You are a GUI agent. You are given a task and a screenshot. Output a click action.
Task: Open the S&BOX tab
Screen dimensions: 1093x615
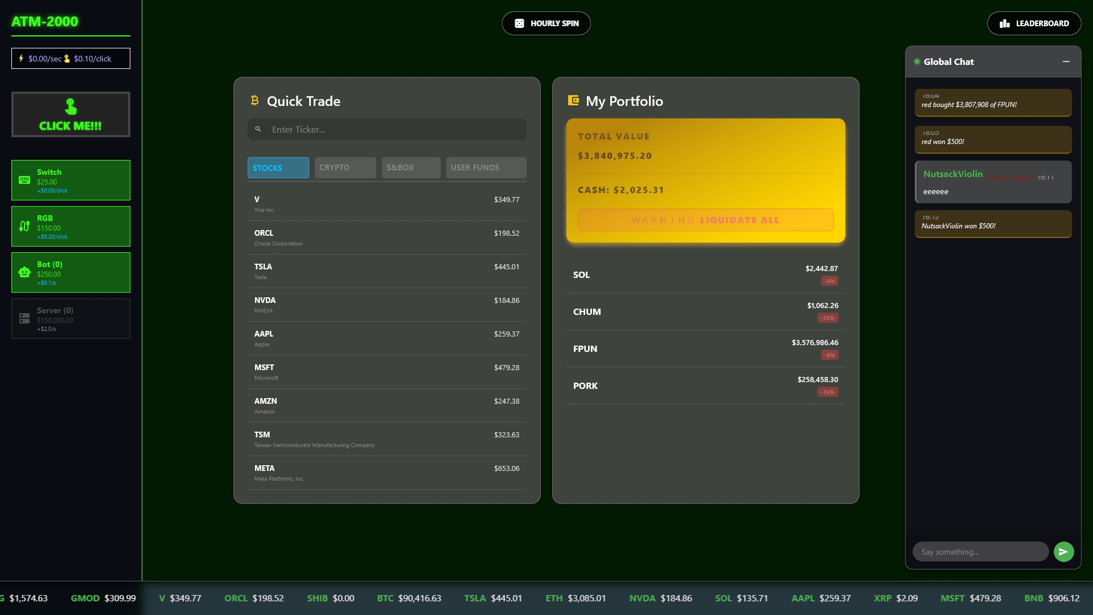coord(410,168)
